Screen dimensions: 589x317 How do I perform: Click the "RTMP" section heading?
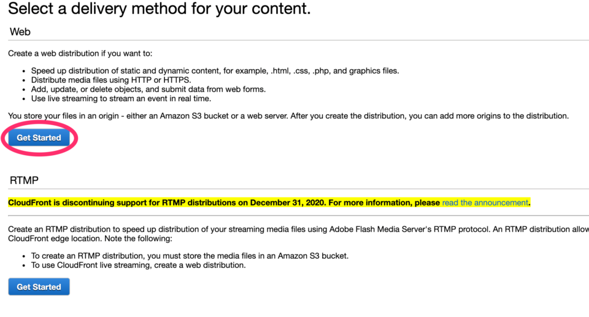[x=25, y=180]
